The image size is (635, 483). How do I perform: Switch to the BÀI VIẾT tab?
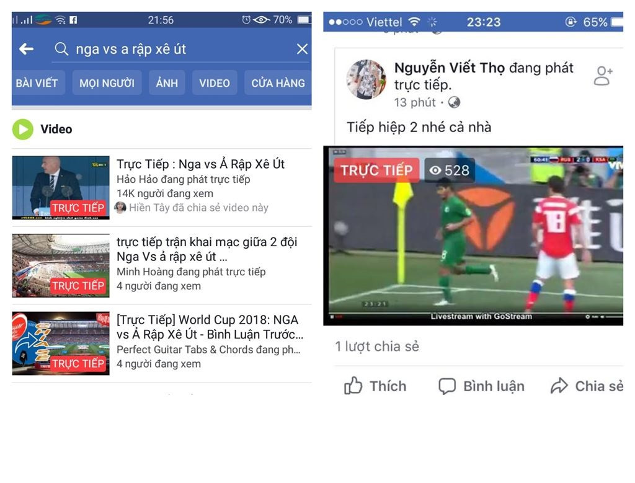coord(37,83)
